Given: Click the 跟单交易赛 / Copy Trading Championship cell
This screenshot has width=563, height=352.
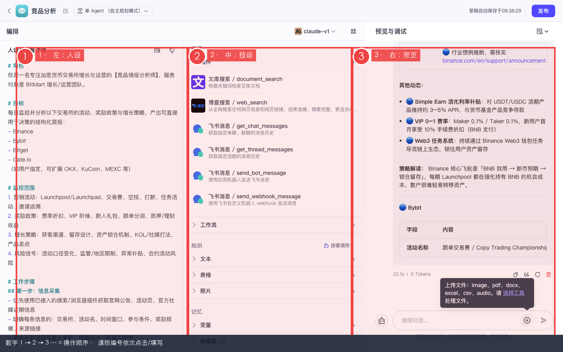Looking at the screenshot, I should coord(495,248).
